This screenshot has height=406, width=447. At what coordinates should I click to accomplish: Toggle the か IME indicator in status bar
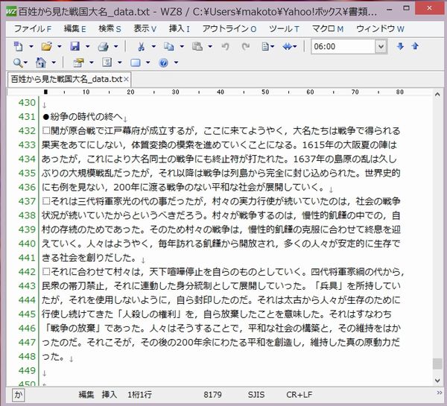tap(19, 395)
